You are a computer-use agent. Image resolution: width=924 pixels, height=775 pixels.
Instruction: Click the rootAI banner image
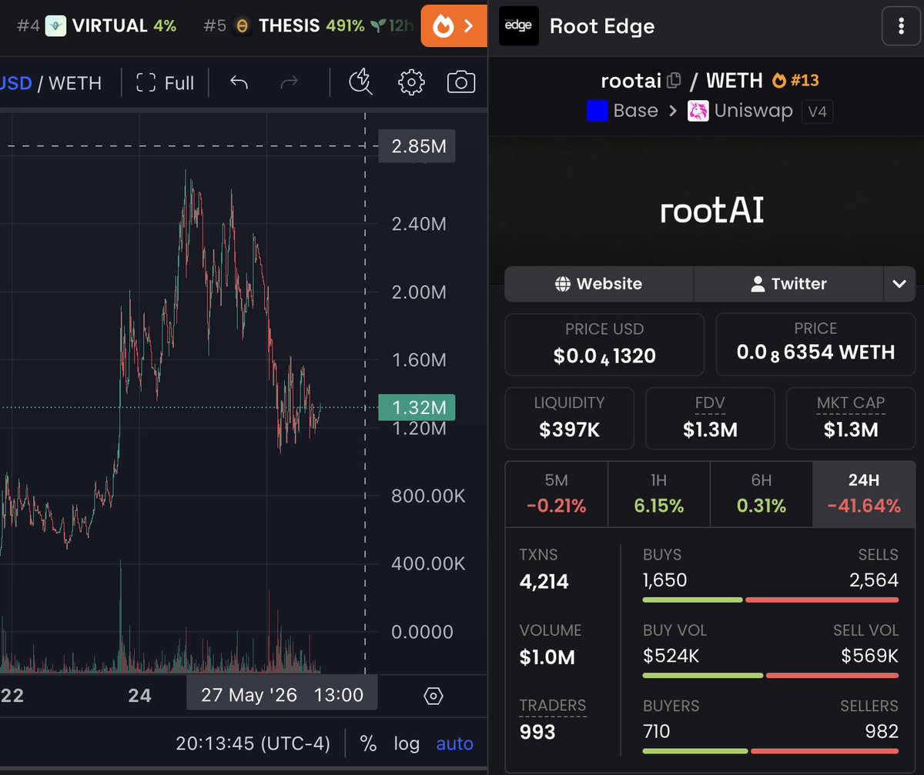coord(706,210)
